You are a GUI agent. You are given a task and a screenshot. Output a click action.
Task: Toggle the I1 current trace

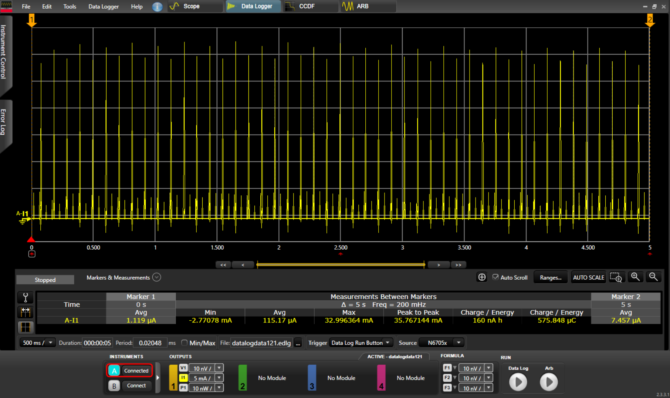pyautogui.click(x=183, y=378)
